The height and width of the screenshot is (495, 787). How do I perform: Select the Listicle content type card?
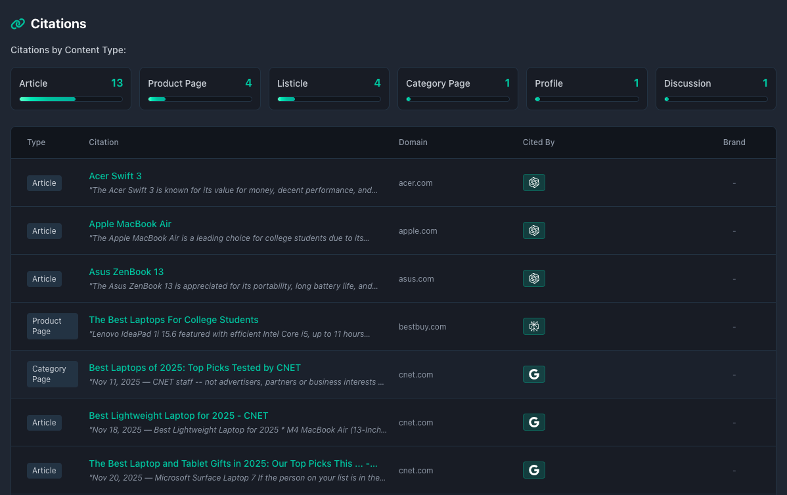tap(328, 89)
